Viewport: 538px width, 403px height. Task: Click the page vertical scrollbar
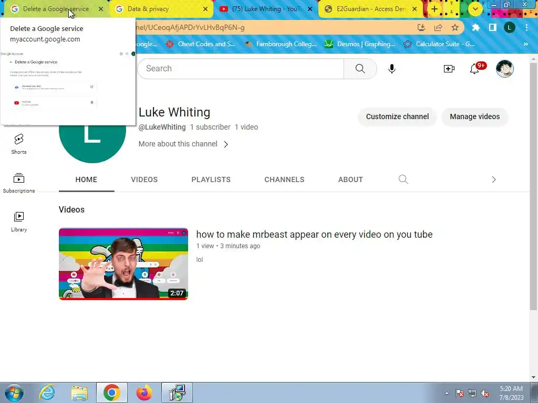pos(534,185)
